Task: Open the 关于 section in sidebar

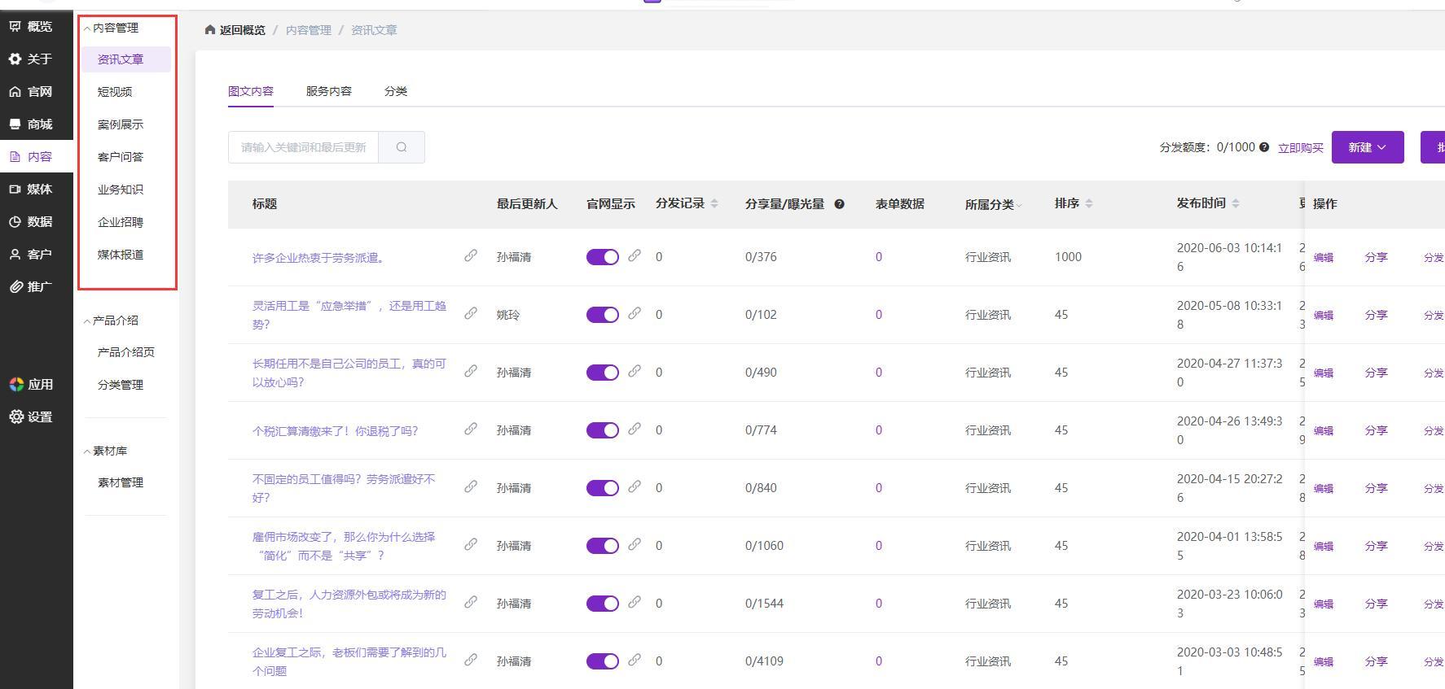Action: (31, 59)
